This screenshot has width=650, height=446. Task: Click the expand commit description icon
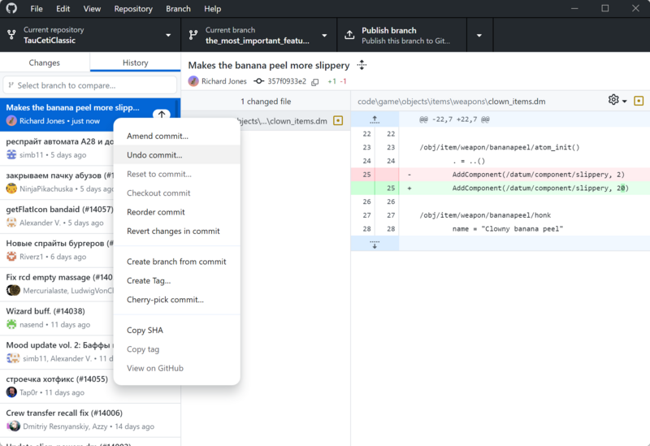tap(362, 65)
